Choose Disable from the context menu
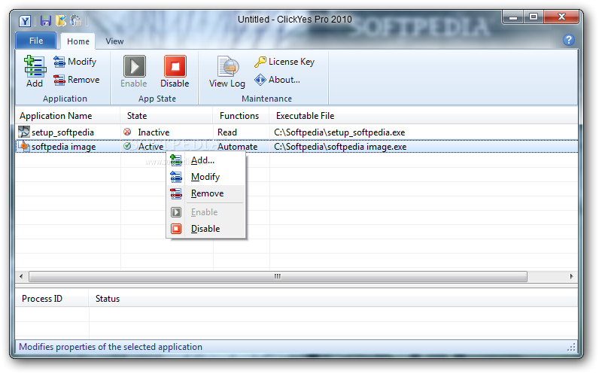 (x=206, y=229)
